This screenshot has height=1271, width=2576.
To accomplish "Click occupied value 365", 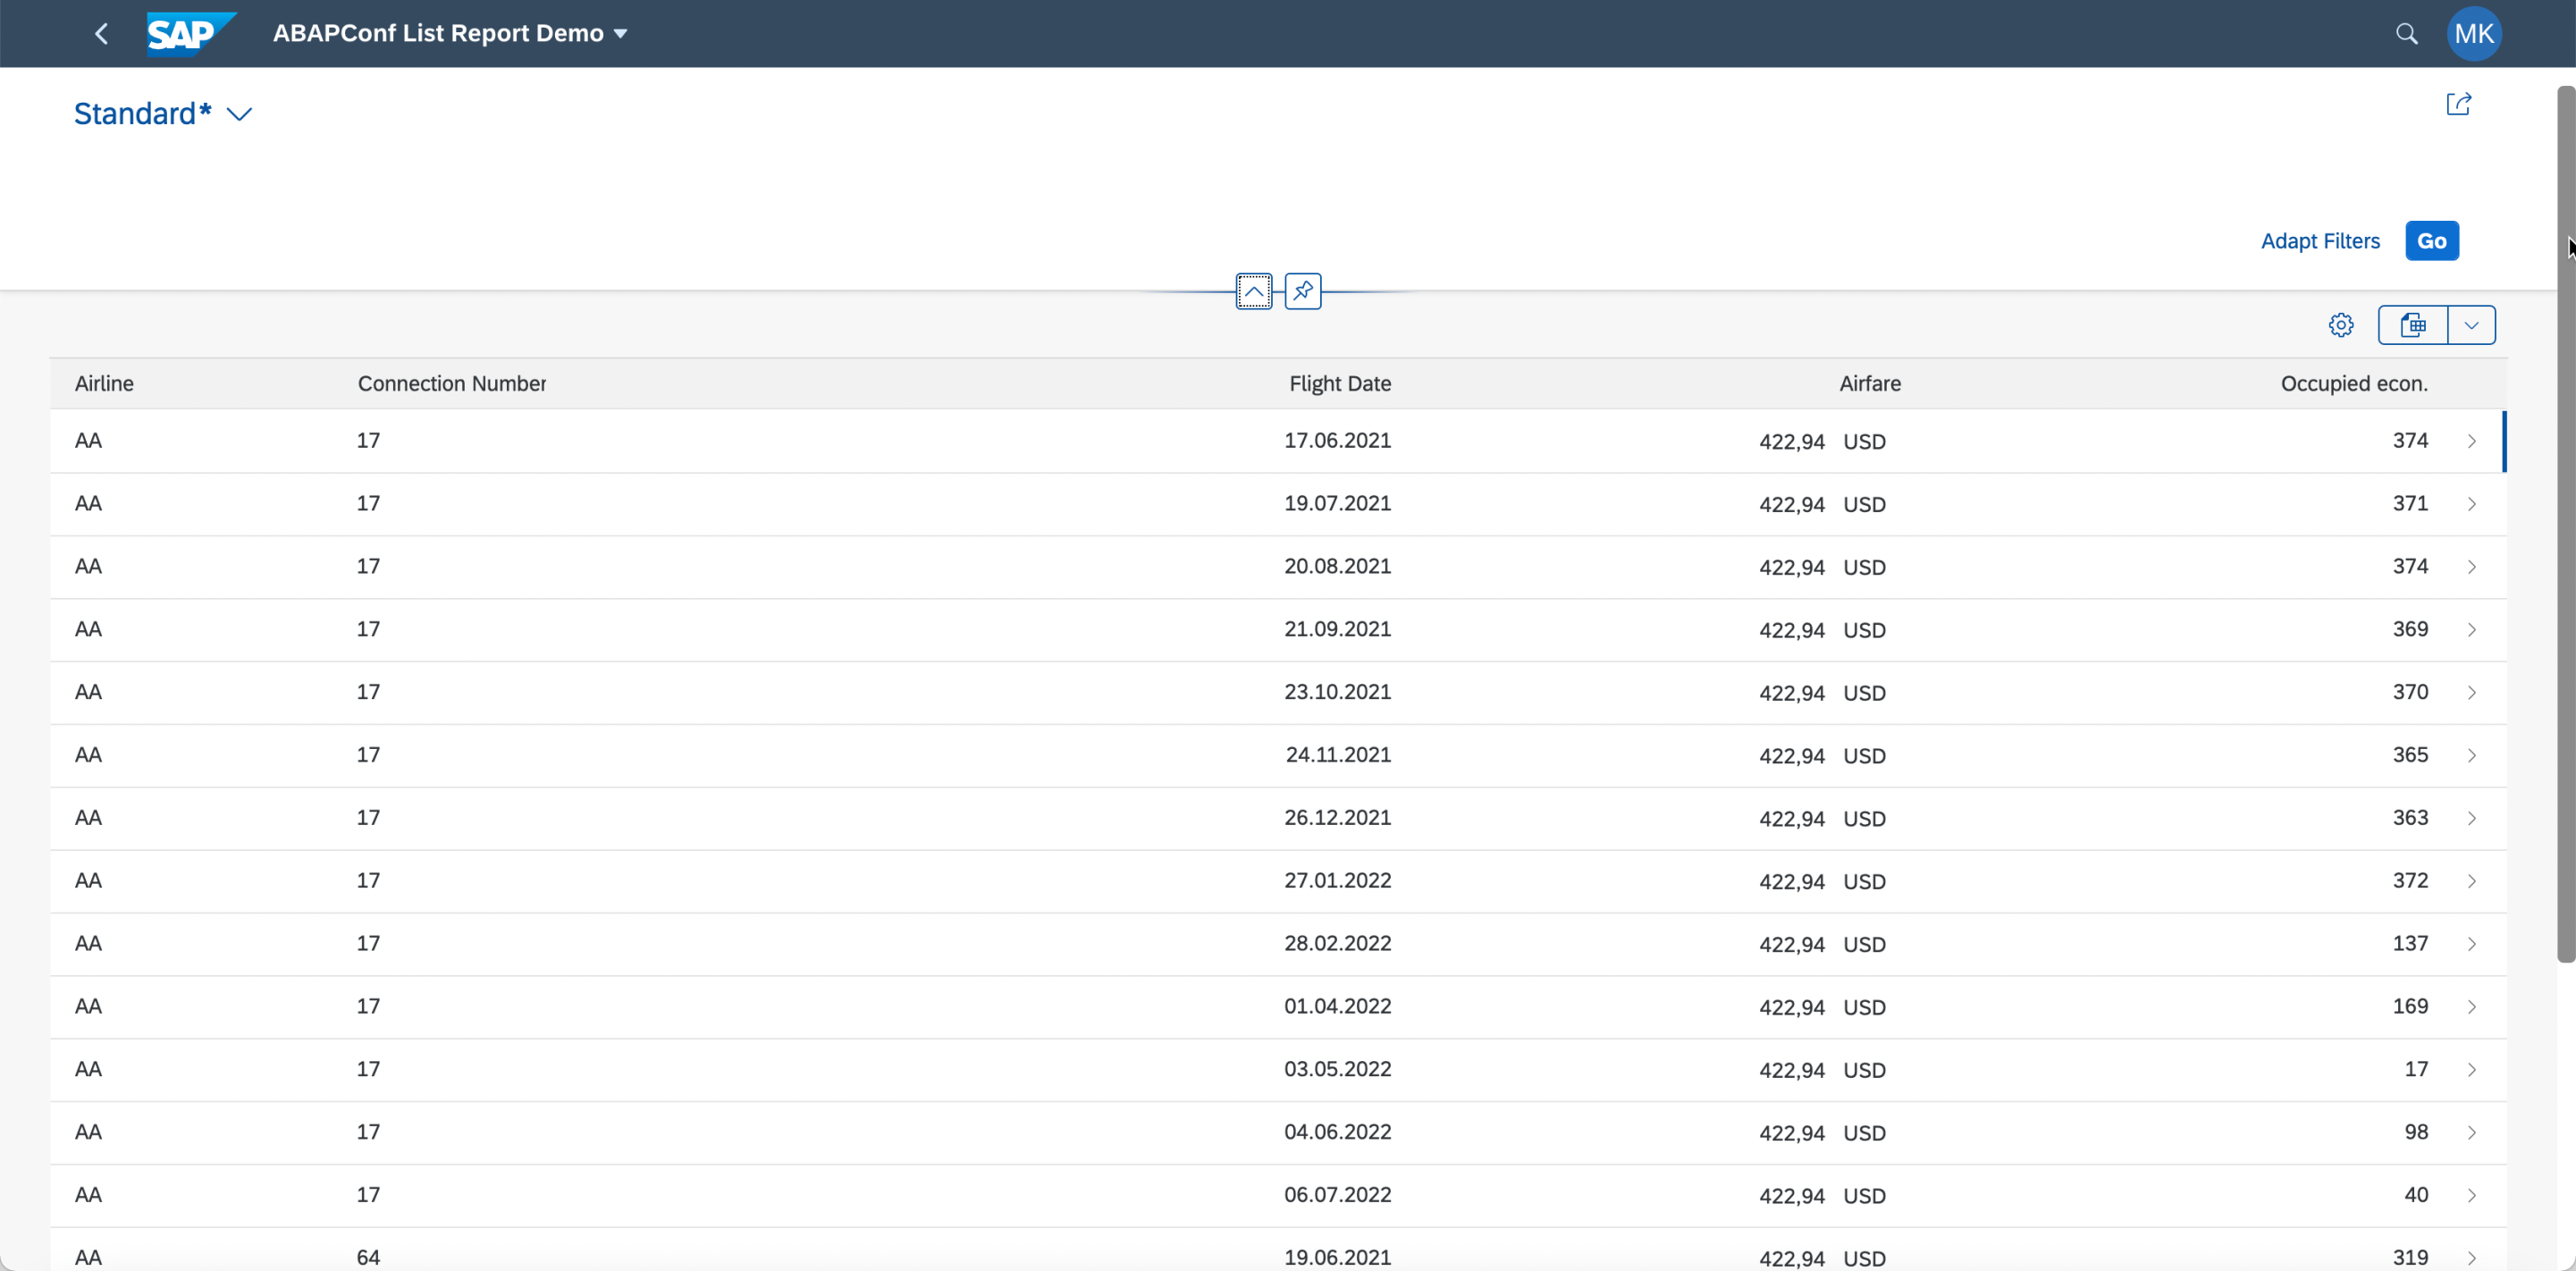I will point(2410,755).
